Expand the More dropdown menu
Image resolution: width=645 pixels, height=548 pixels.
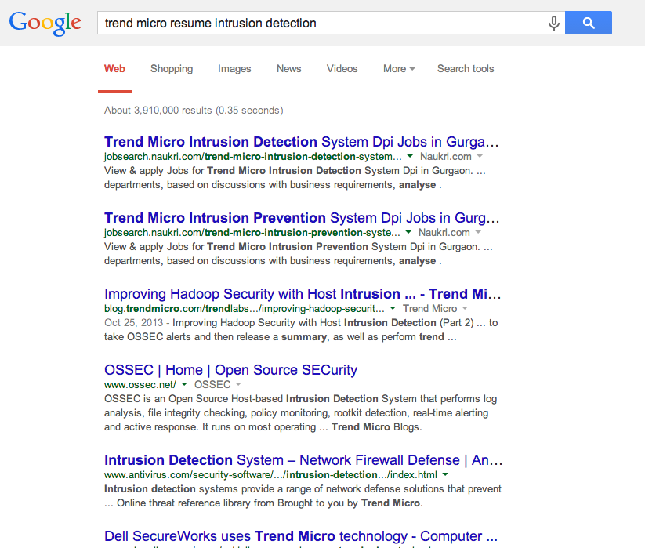[399, 69]
